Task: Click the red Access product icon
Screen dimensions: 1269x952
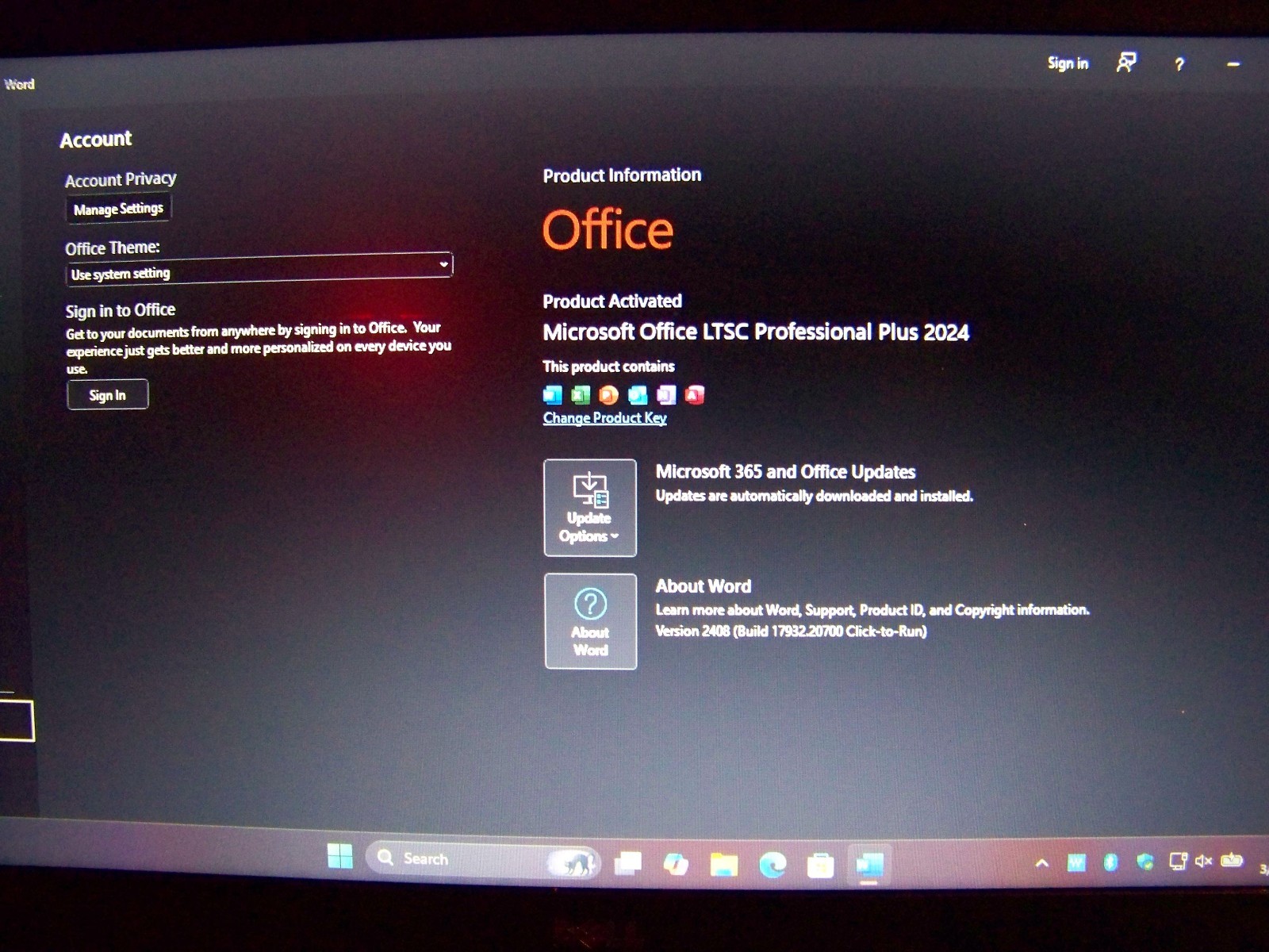Action: (695, 394)
